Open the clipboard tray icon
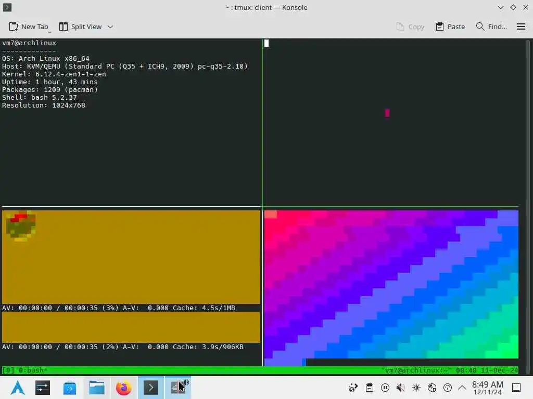This screenshot has width=533, height=399. (370, 388)
